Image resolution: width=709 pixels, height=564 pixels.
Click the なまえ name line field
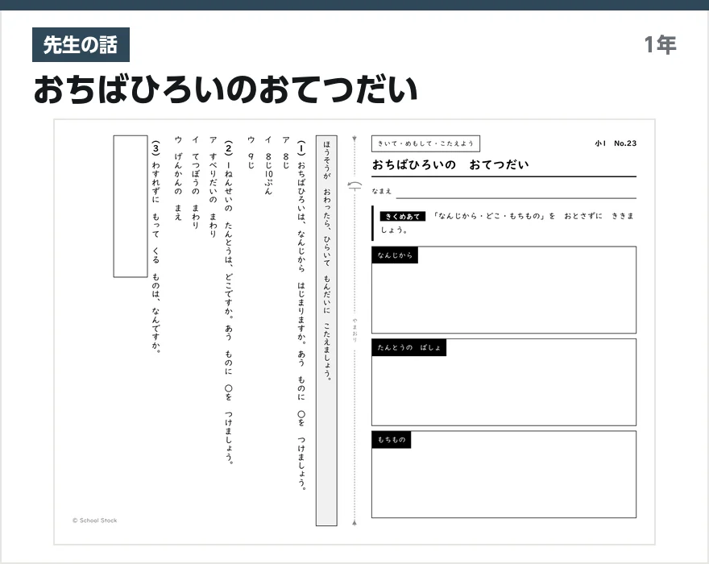[x=516, y=193]
